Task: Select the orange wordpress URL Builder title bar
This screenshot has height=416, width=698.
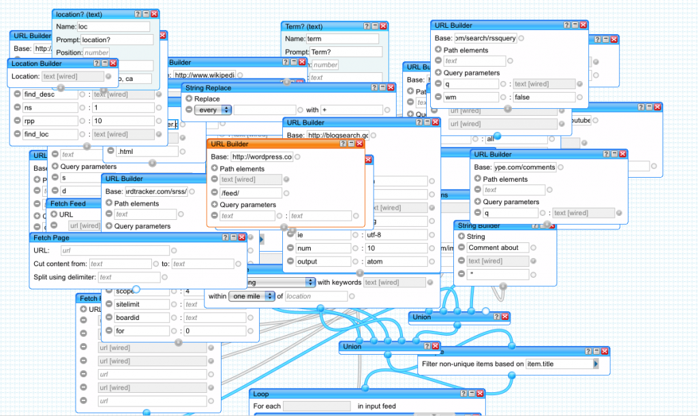Action: click(x=273, y=144)
